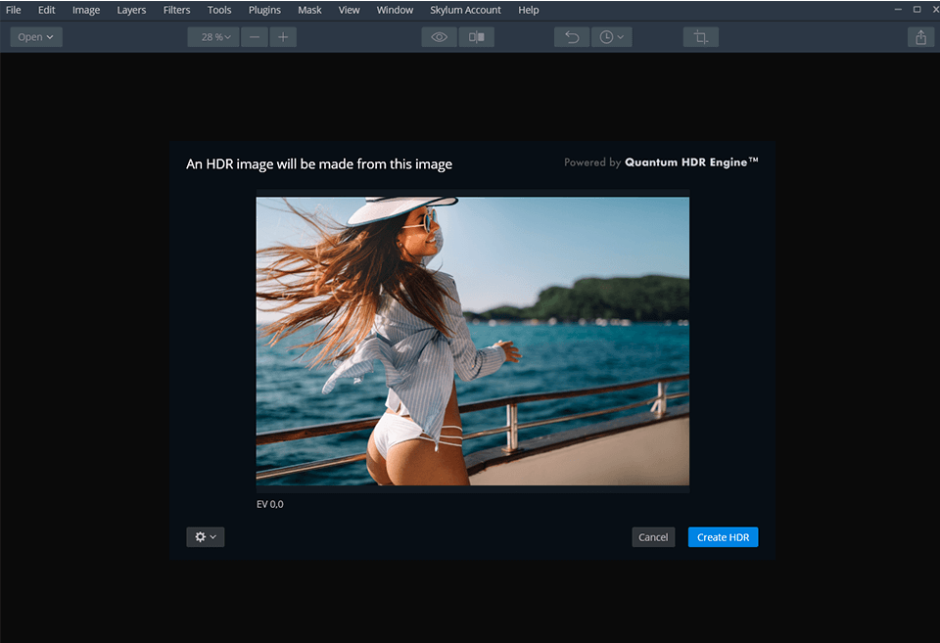Image resolution: width=940 pixels, height=643 pixels.
Task: Open the Mask menu
Action: coord(309,10)
